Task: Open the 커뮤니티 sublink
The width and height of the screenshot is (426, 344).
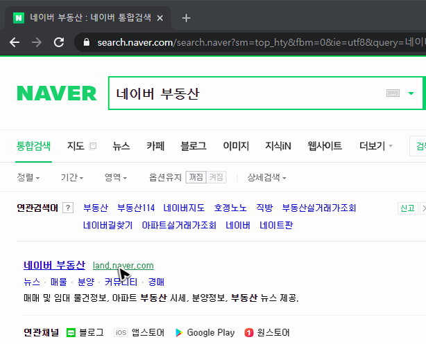Action: (x=121, y=282)
